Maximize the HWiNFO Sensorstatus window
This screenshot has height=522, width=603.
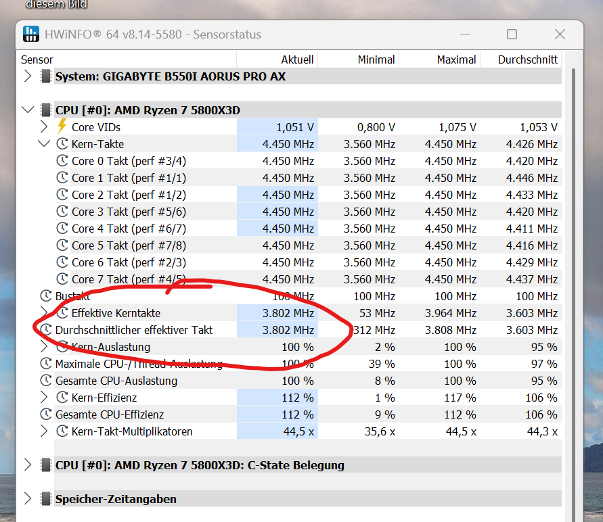tap(512, 34)
